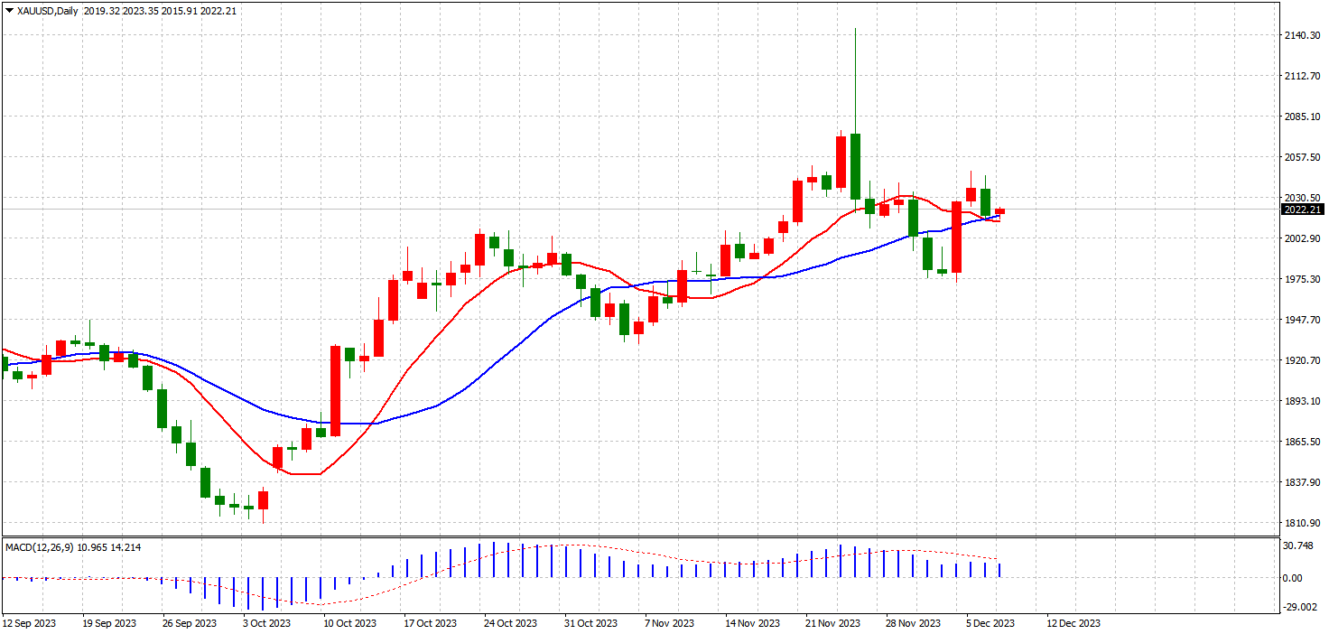Click the tallest MACD histogram bar near 24 Oct
Viewport: 1329px width, 634px height.
click(494, 560)
